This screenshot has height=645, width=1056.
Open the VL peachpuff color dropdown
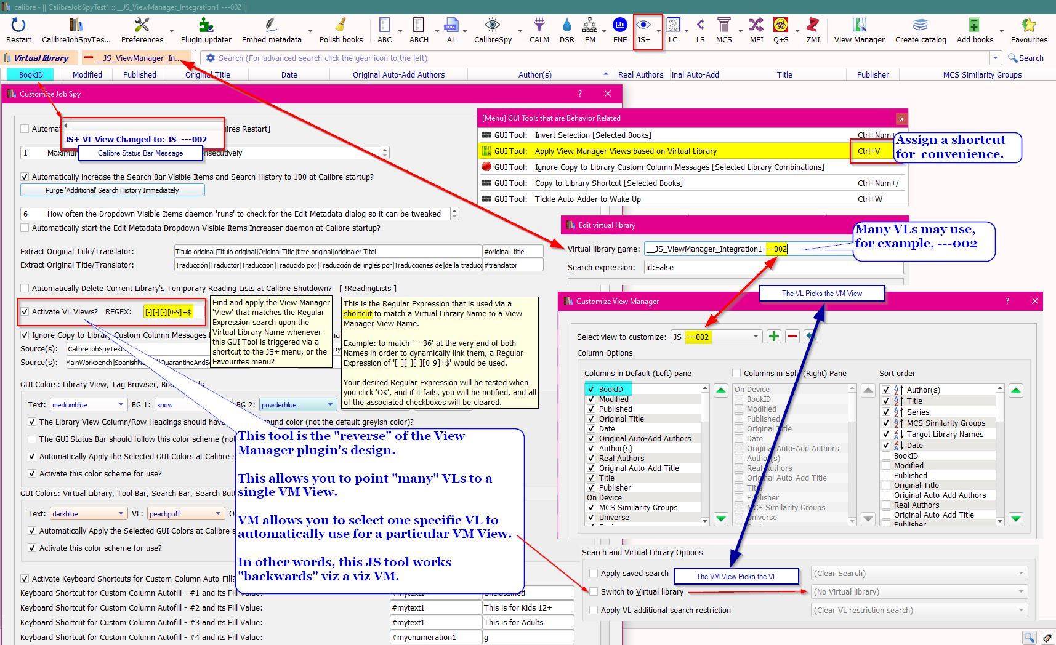(185, 513)
